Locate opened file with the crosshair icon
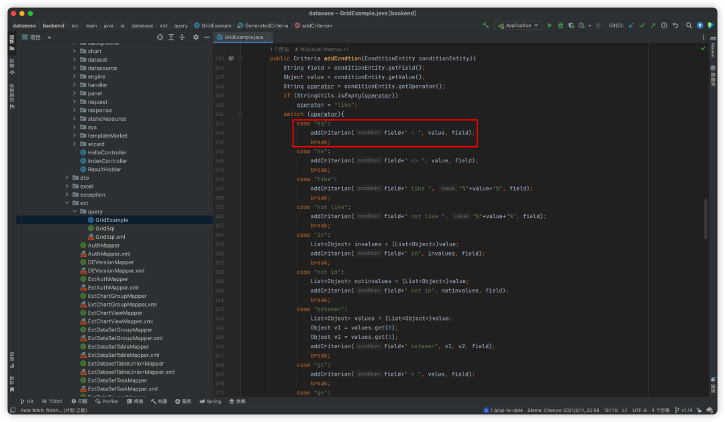 point(160,38)
